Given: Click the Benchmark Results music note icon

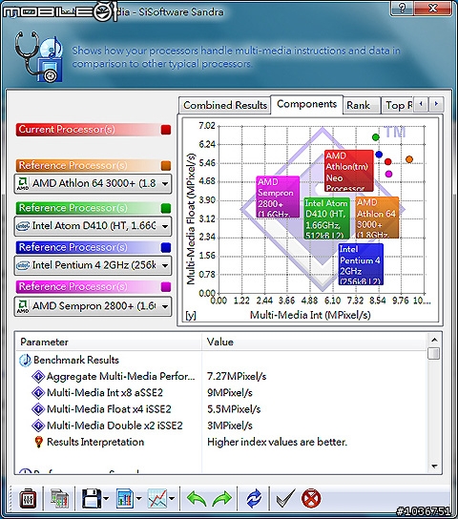Looking at the screenshot, I should pyautogui.click(x=25, y=360).
